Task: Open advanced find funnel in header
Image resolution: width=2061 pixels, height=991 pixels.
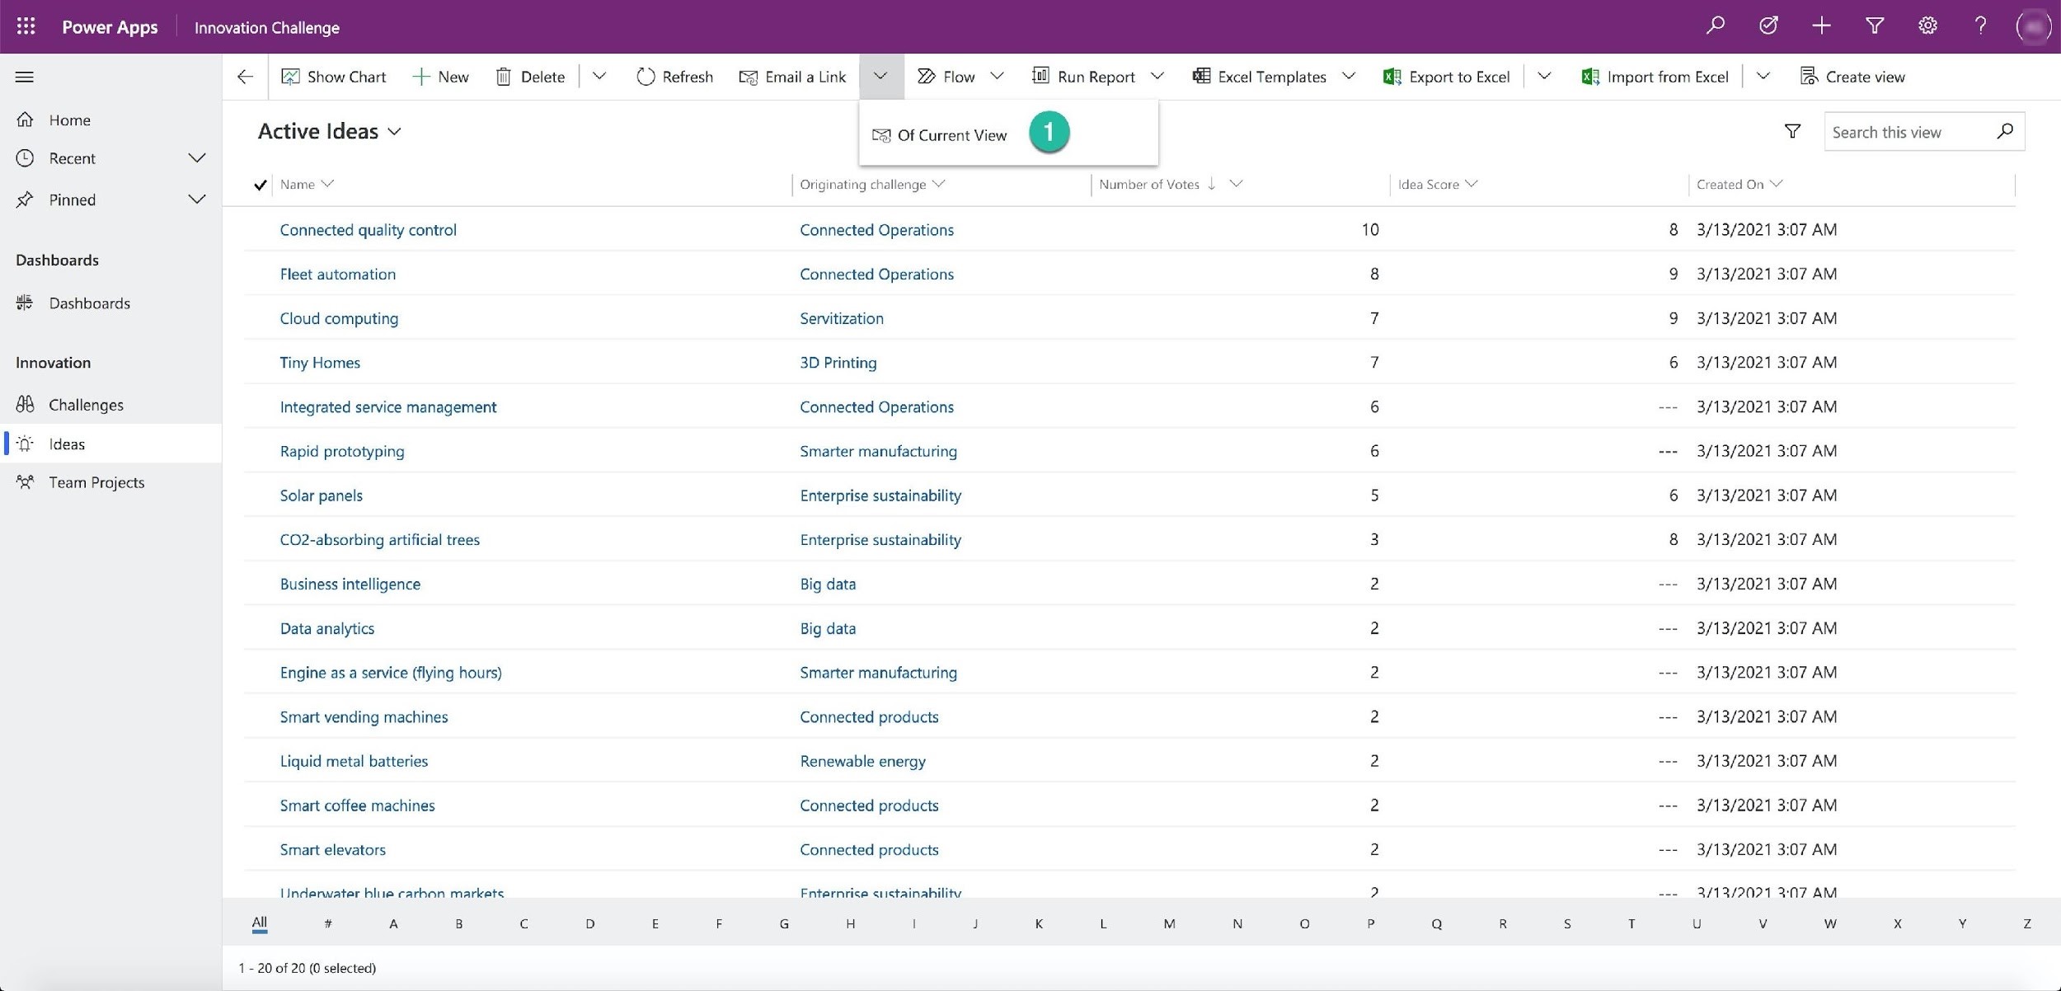Action: 1874,26
